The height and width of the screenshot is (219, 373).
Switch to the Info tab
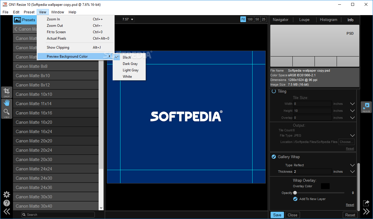click(x=351, y=20)
